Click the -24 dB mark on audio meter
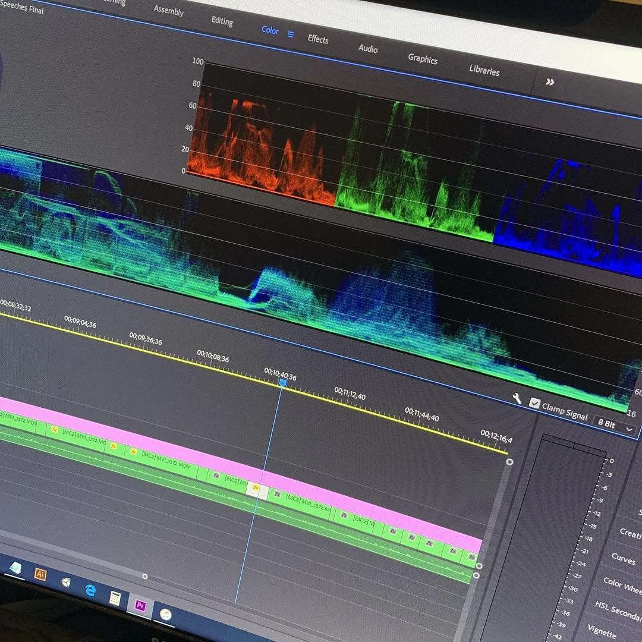This screenshot has height=642, width=642. tap(581, 564)
